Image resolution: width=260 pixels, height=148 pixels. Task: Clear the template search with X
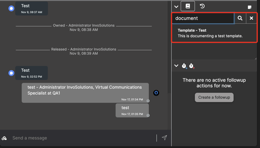point(251,18)
